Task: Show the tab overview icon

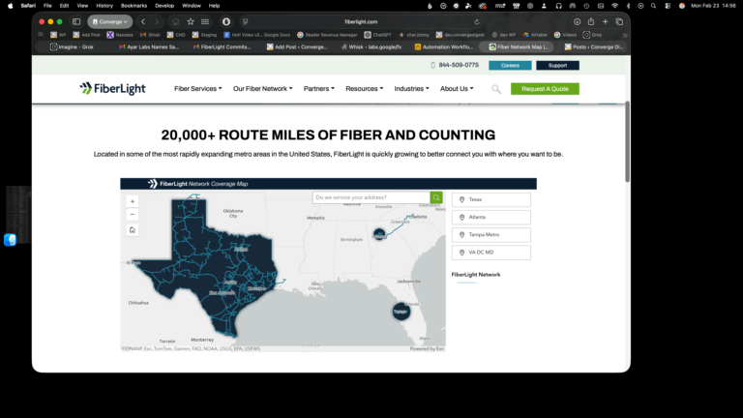Action: [619, 22]
